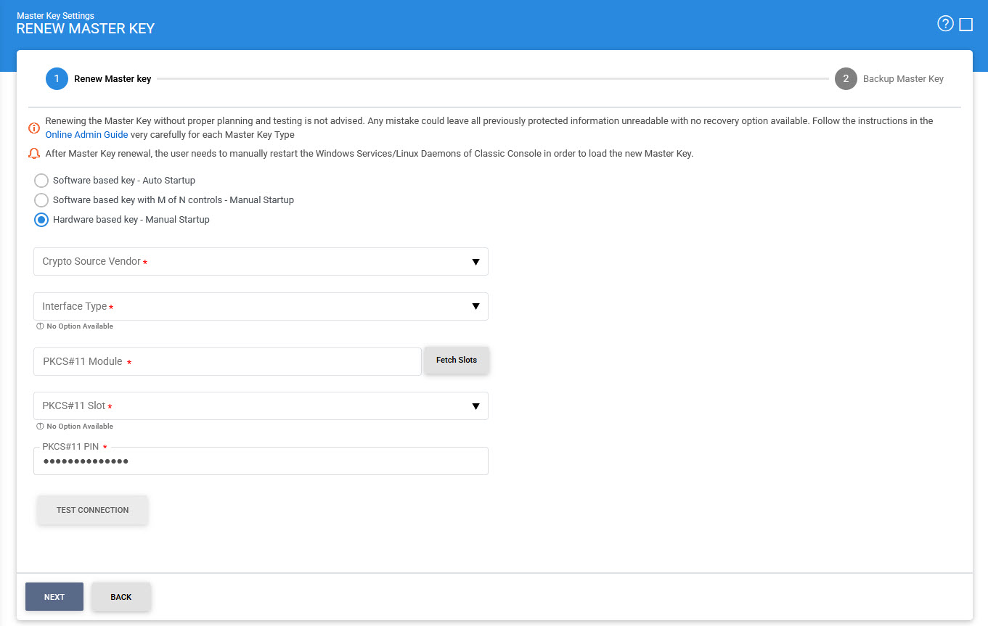This screenshot has height=626, width=988.
Task: Click the square window icon in header
Action: pyautogui.click(x=965, y=25)
